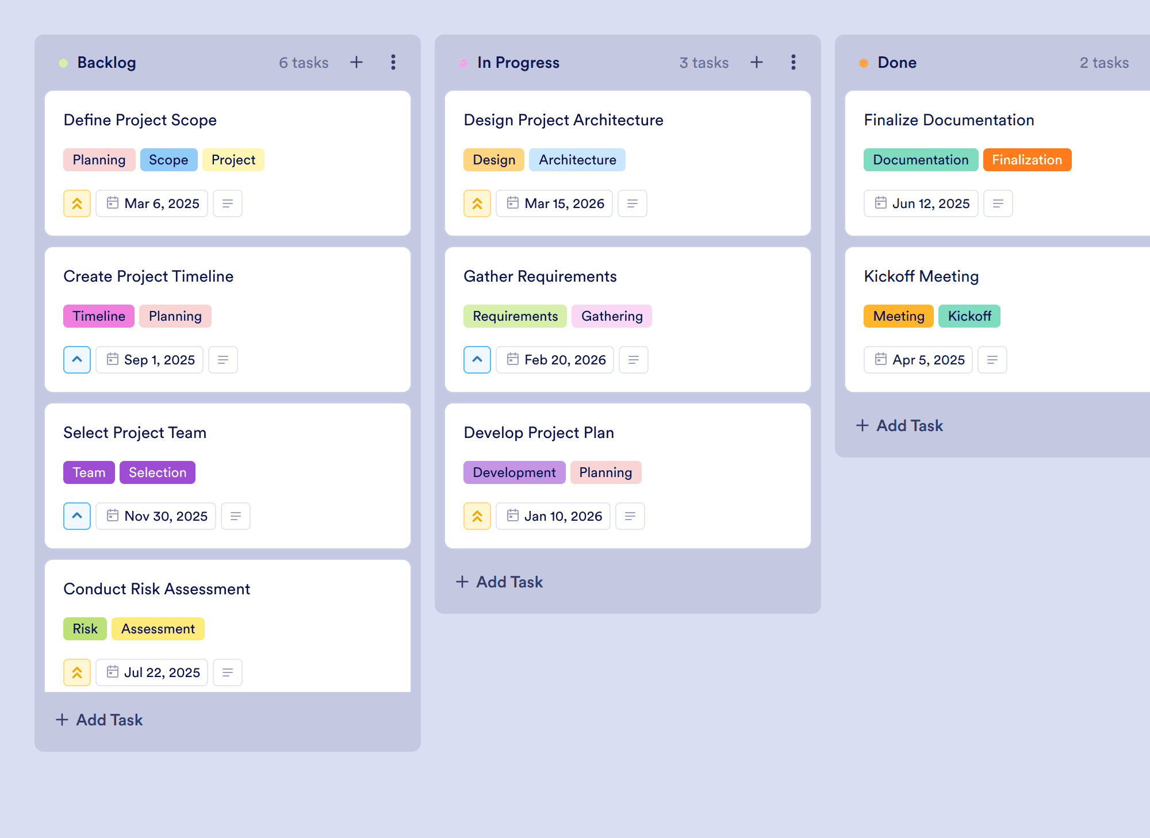Click Add Task in Backlog column
The image size is (1150, 838).
coord(99,720)
